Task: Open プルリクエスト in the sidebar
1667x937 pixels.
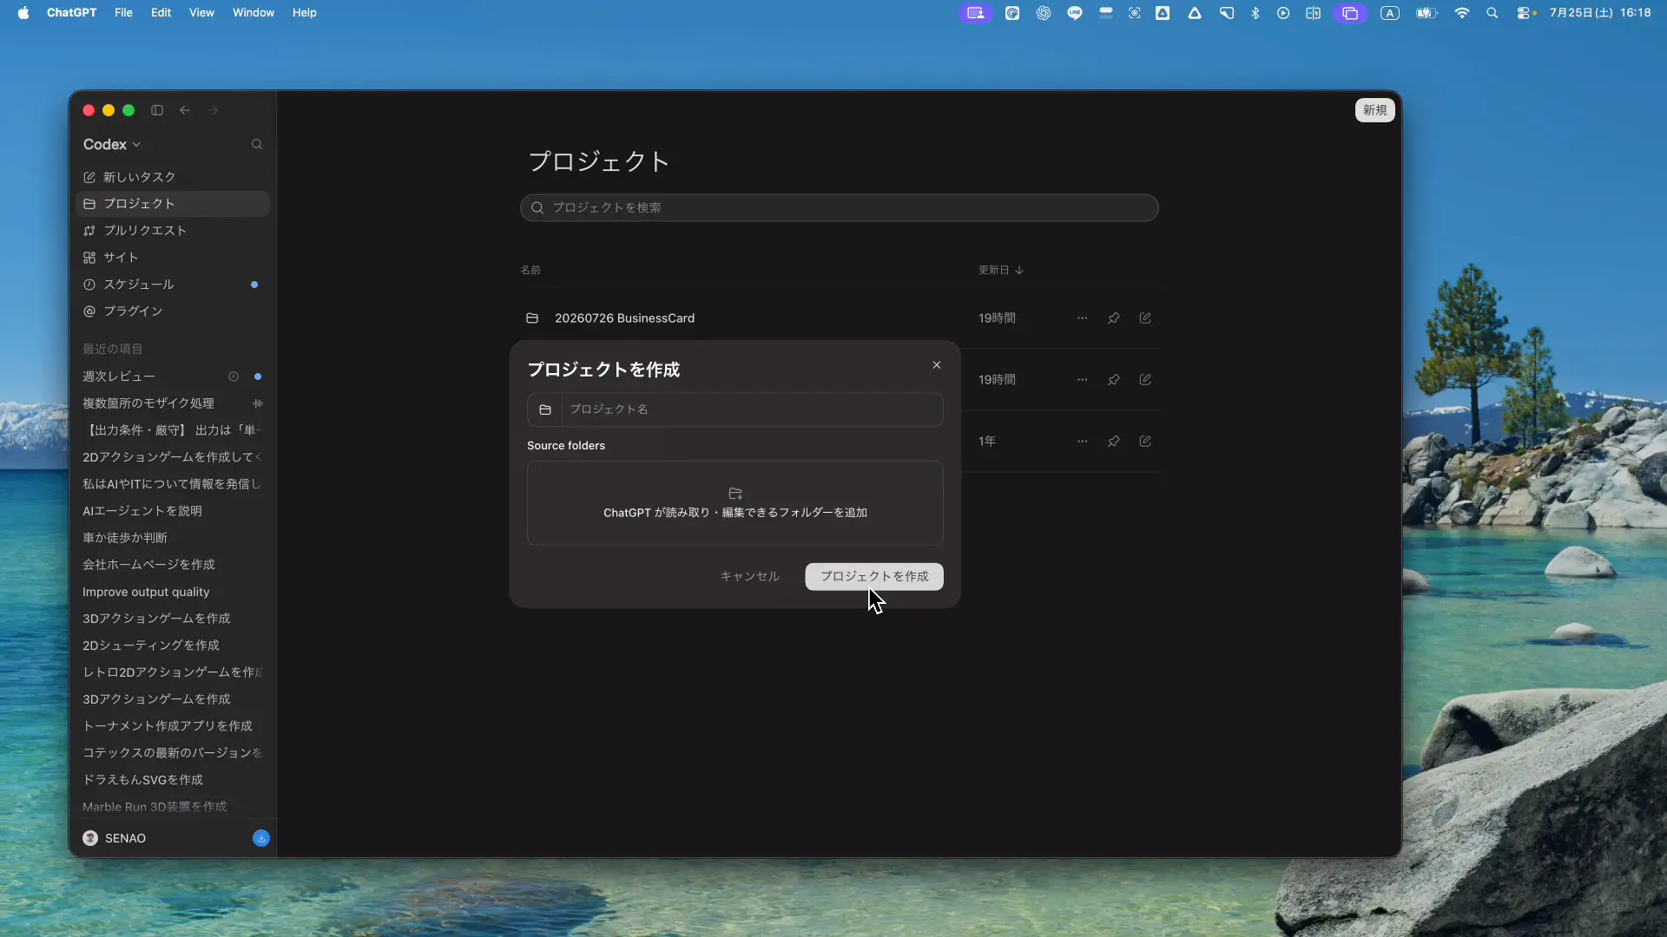Action: coord(173,231)
